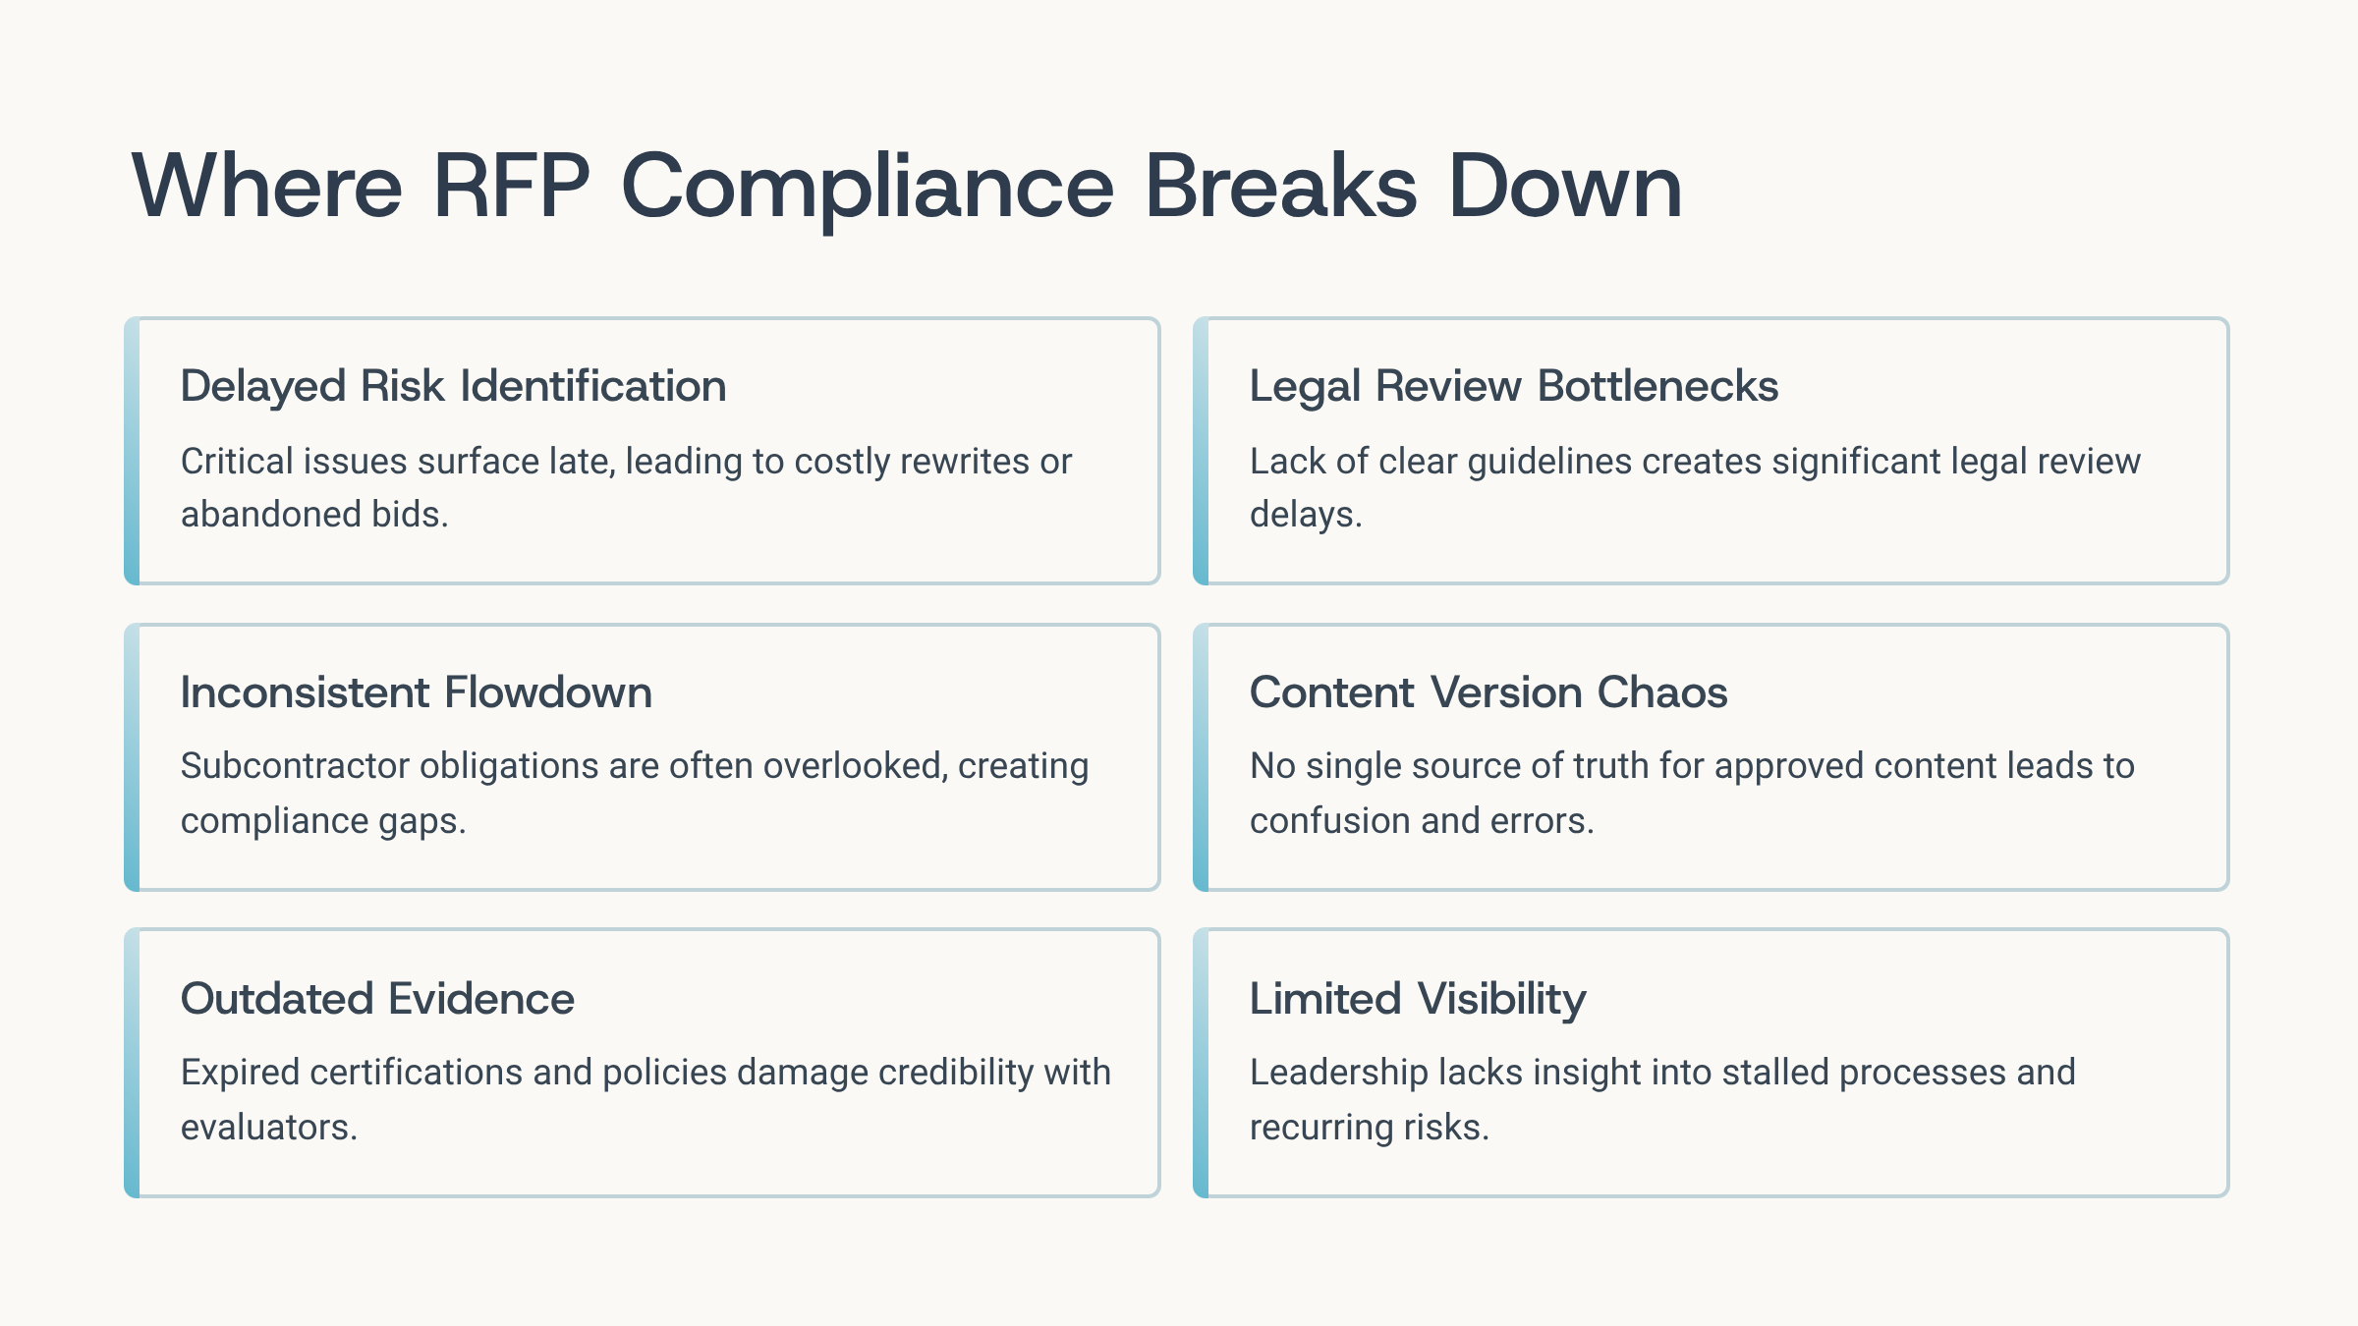Click the 'Legal Review Bottlenecks' card heading

click(x=1513, y=386)
